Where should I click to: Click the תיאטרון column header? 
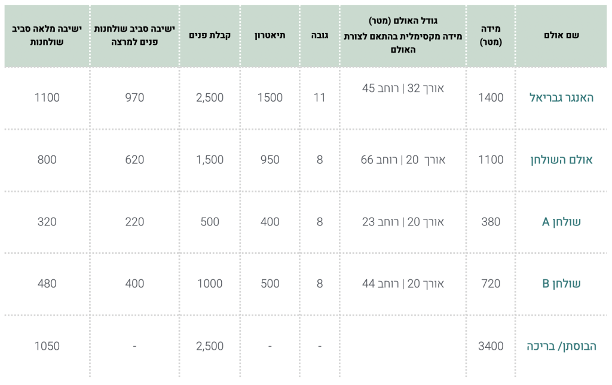point(270,35)
